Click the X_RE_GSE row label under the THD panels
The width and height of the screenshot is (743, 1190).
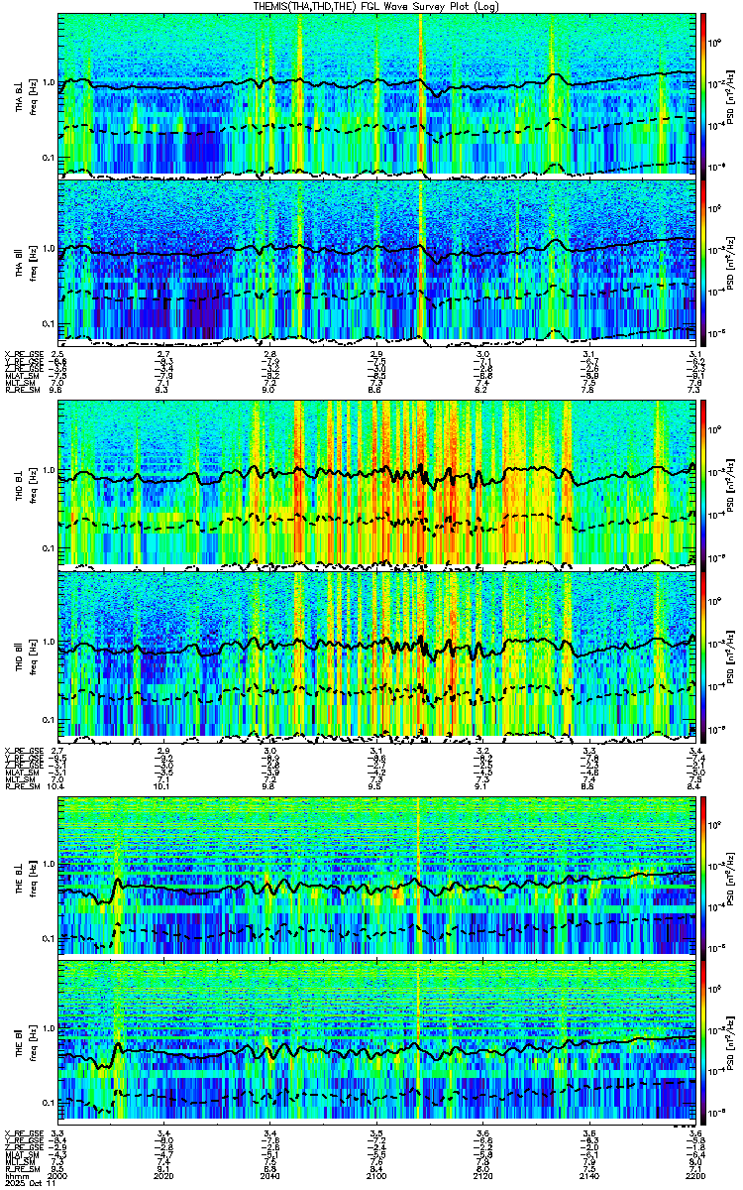(x=23, y=751)
